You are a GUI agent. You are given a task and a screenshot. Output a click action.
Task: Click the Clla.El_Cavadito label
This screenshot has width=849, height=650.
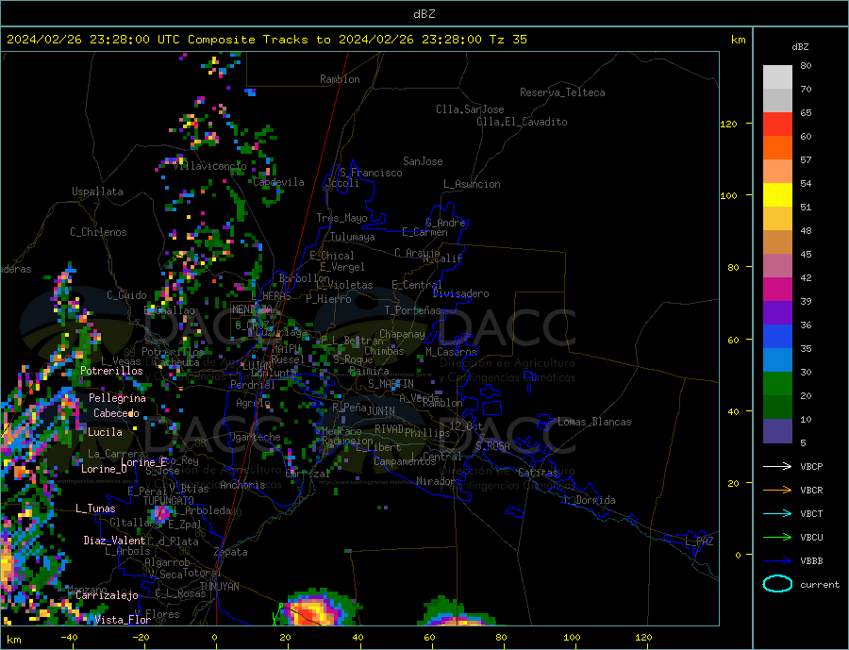[x=522, y=122]
